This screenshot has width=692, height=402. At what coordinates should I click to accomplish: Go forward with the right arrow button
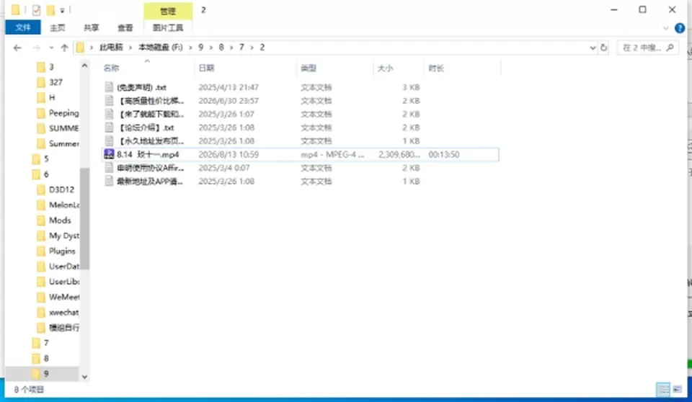pos(37,48)
